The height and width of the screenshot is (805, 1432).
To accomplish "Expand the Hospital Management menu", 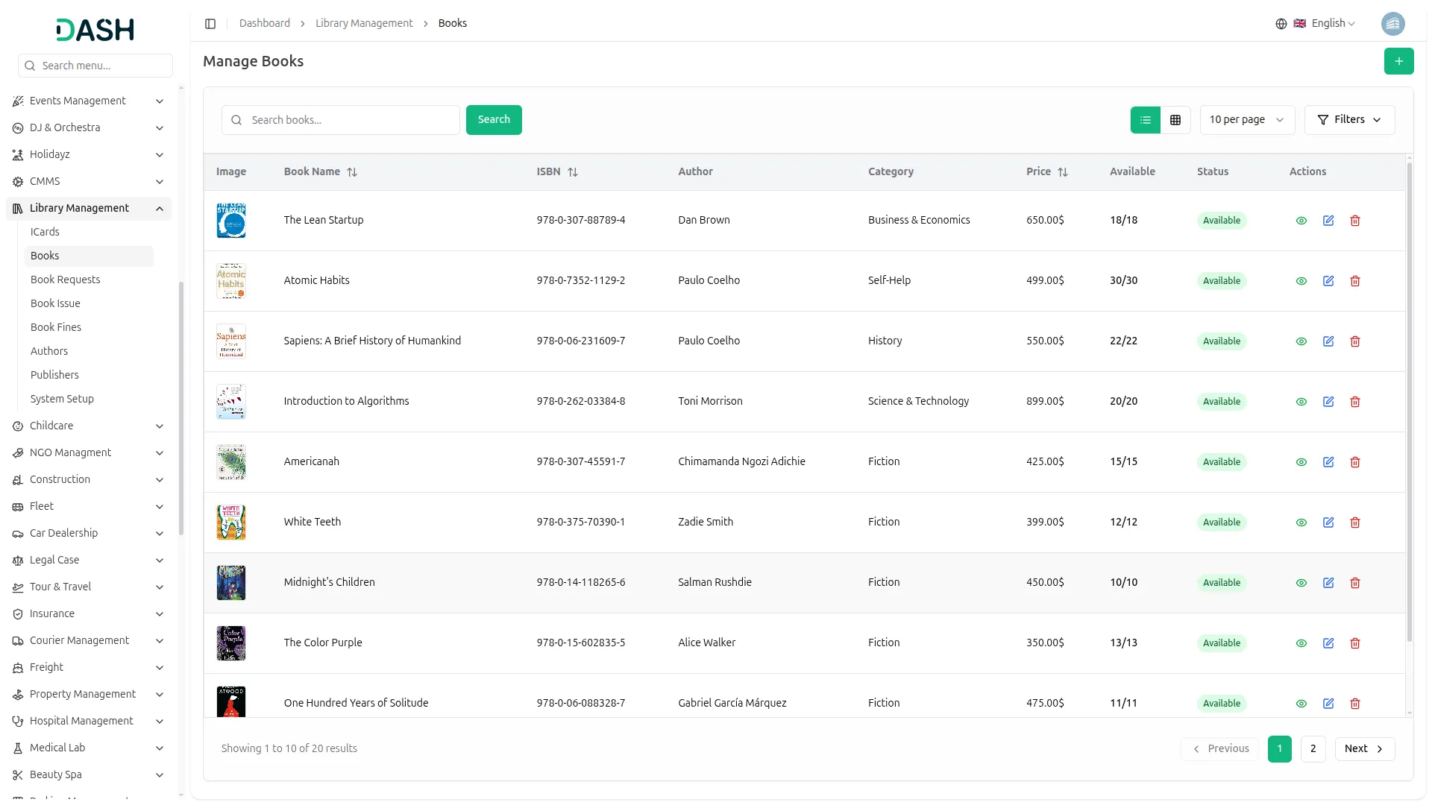I will pos(89,722).
